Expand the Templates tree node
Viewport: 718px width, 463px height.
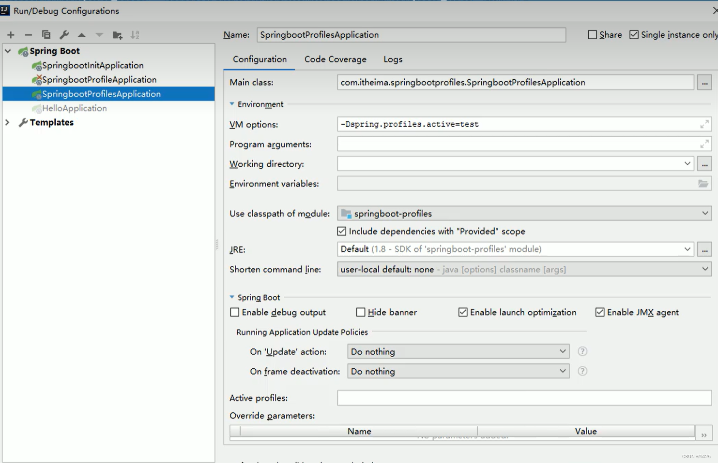point(7,122)
